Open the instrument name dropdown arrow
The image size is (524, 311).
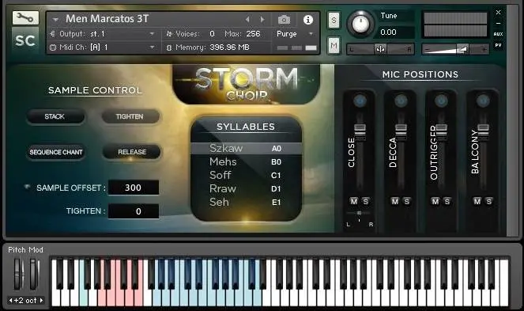55,20
